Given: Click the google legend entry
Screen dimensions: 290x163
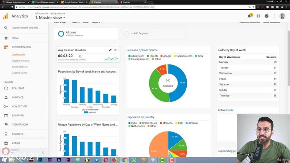Looking at the screenshot, I should coord(166,56).
